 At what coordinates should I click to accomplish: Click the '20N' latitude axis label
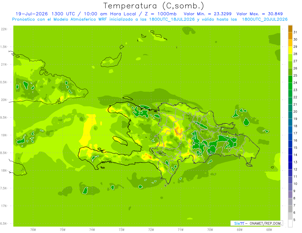point(4,100)
